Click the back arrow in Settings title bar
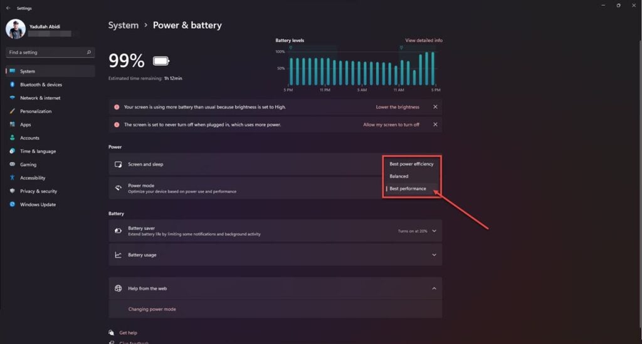642x344 pixels. point(8,8)
